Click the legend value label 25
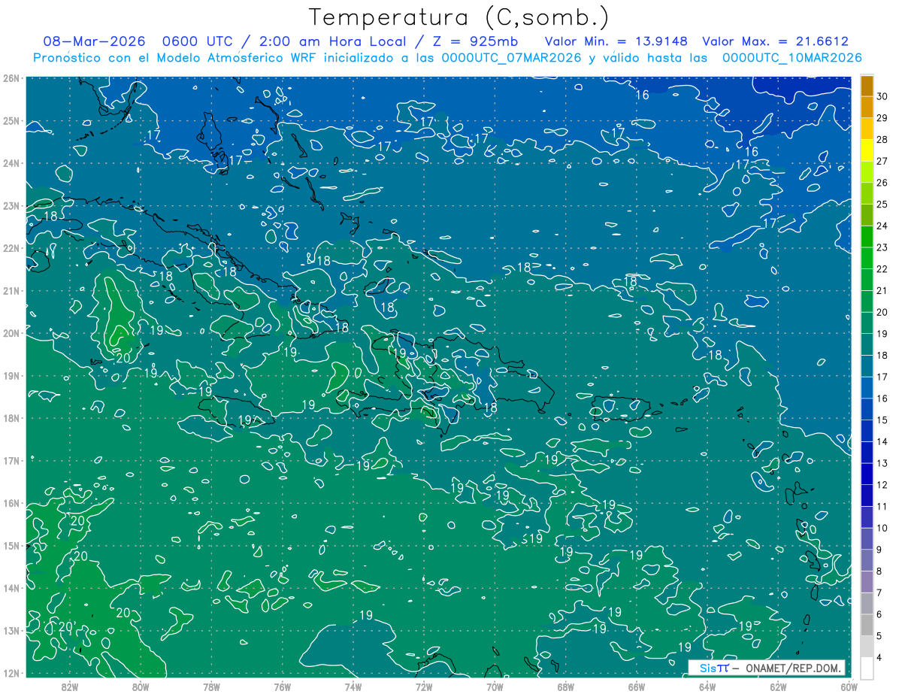The image size is (902, 697). pos(882,204)
